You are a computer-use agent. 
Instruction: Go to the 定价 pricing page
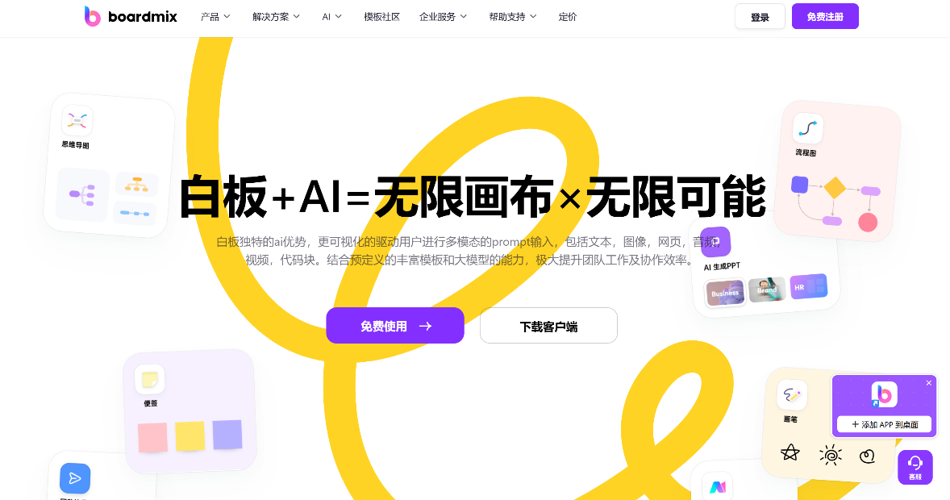568,17
